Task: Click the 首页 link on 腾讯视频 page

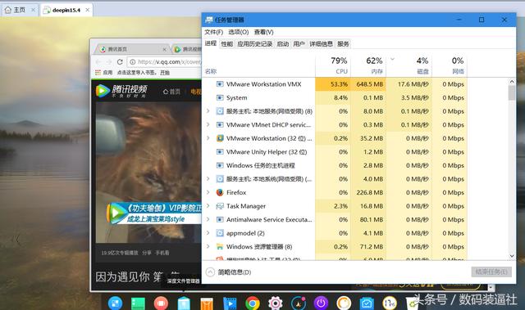Action: [x=171, y=92]
